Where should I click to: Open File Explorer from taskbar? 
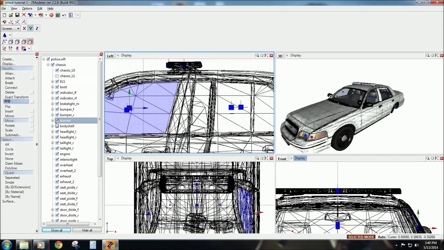24,245
